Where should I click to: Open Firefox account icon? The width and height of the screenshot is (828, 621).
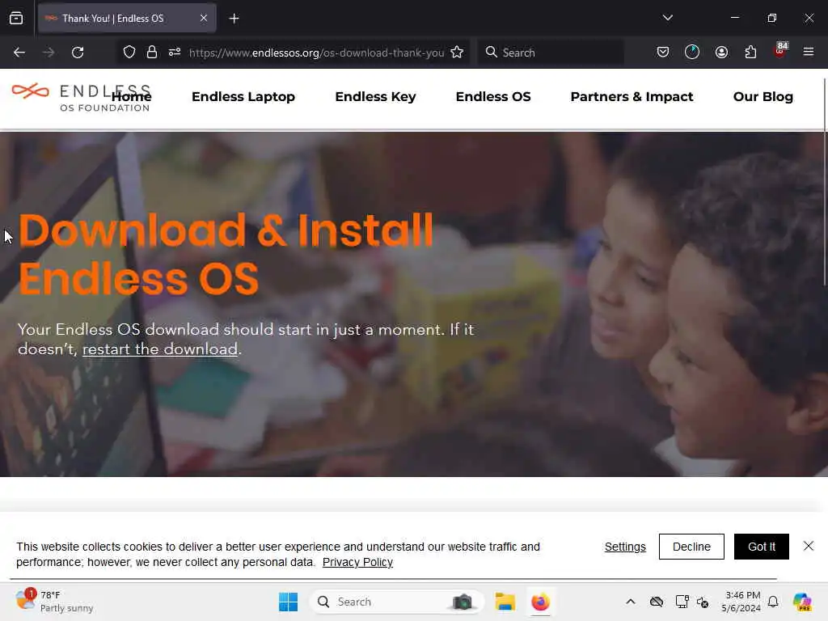coord(721,52)
